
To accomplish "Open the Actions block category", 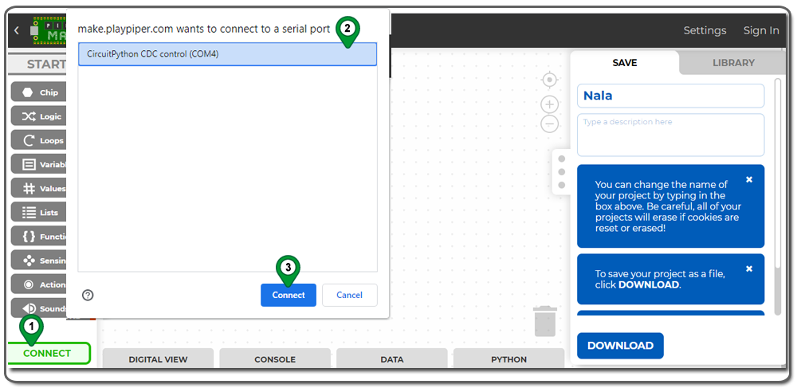I will coord(38,284).
